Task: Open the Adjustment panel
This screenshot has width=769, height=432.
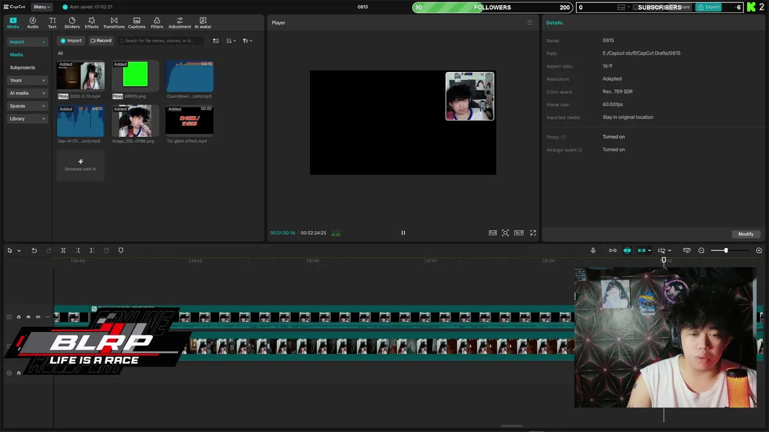Action: click(x=180, y=23)
